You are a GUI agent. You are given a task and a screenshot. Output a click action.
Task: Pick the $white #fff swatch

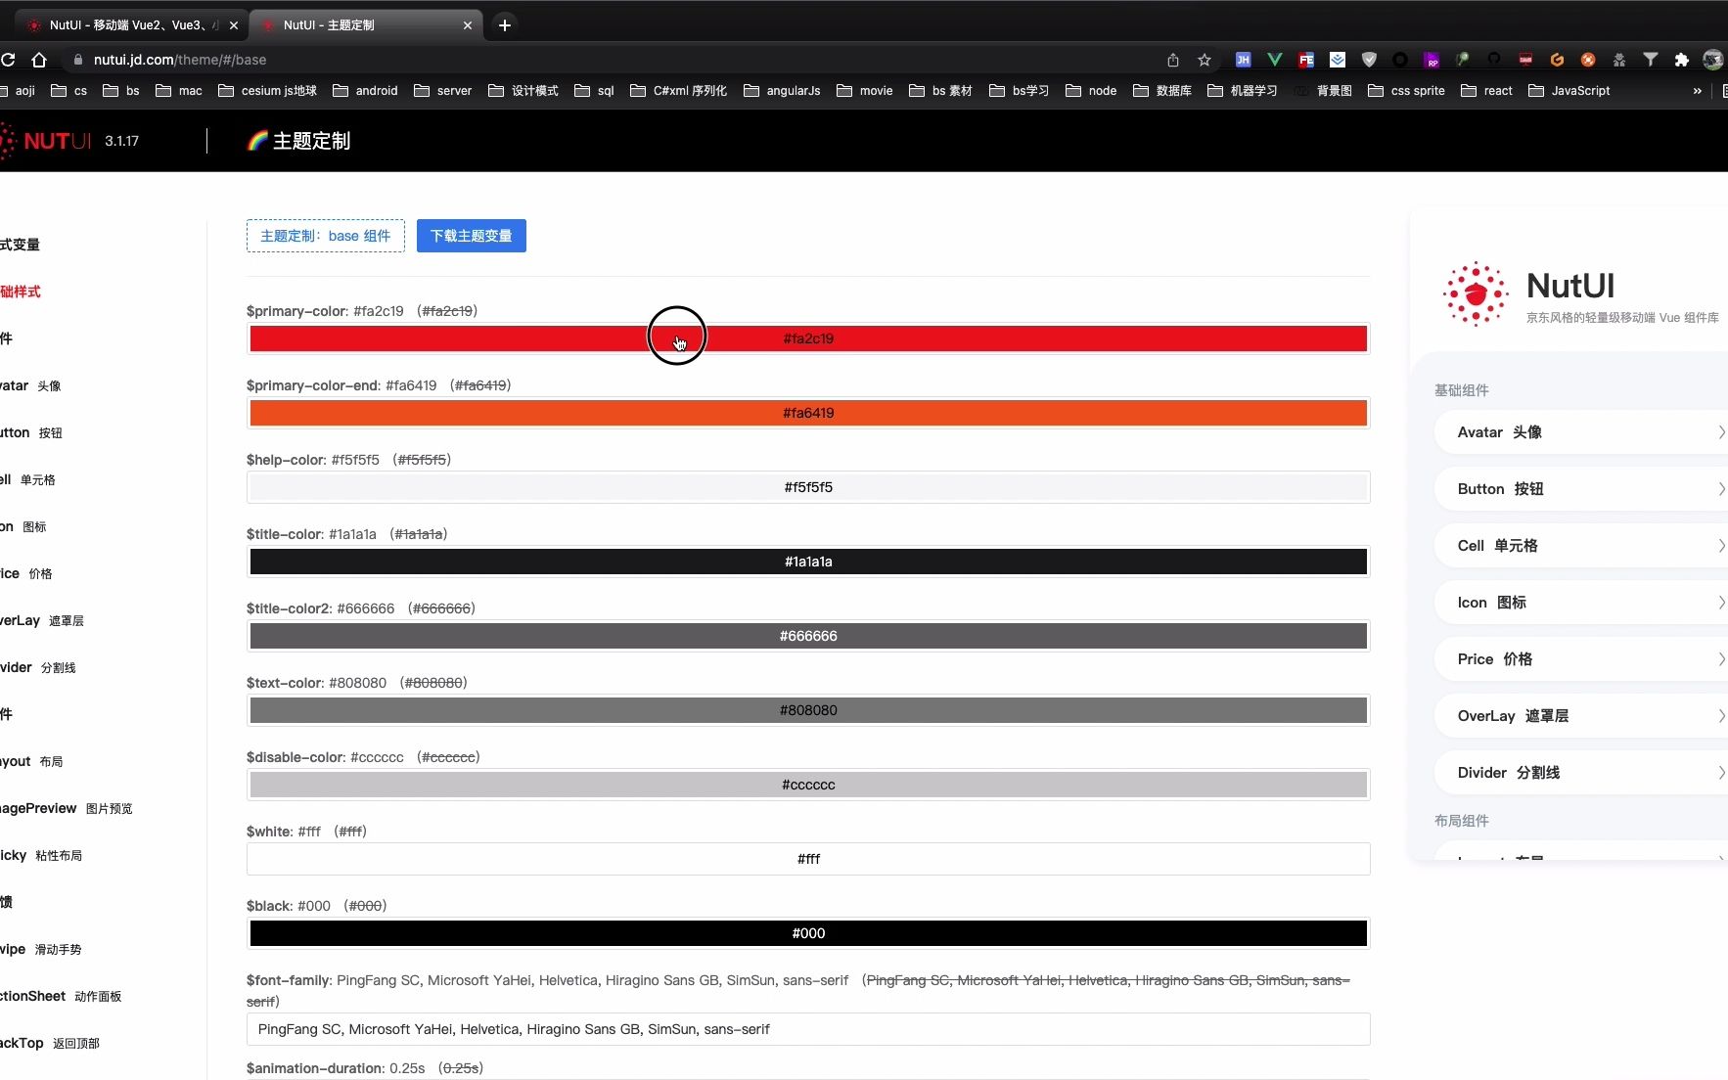pos(808,859)
